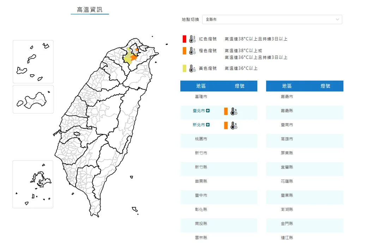Open the 地點切換 全縣市 dropdown
381x250 pixels.
(x=272, y=19)
